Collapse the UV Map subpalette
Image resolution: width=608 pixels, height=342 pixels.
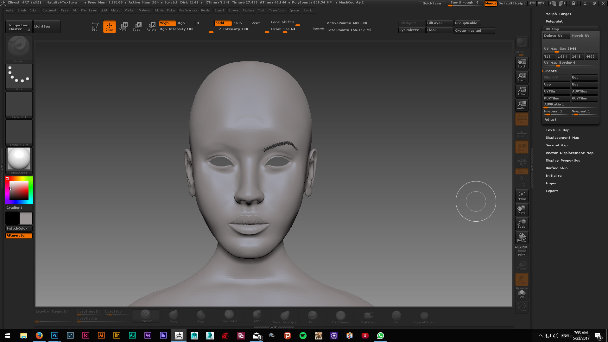click(x=552, y=29)
